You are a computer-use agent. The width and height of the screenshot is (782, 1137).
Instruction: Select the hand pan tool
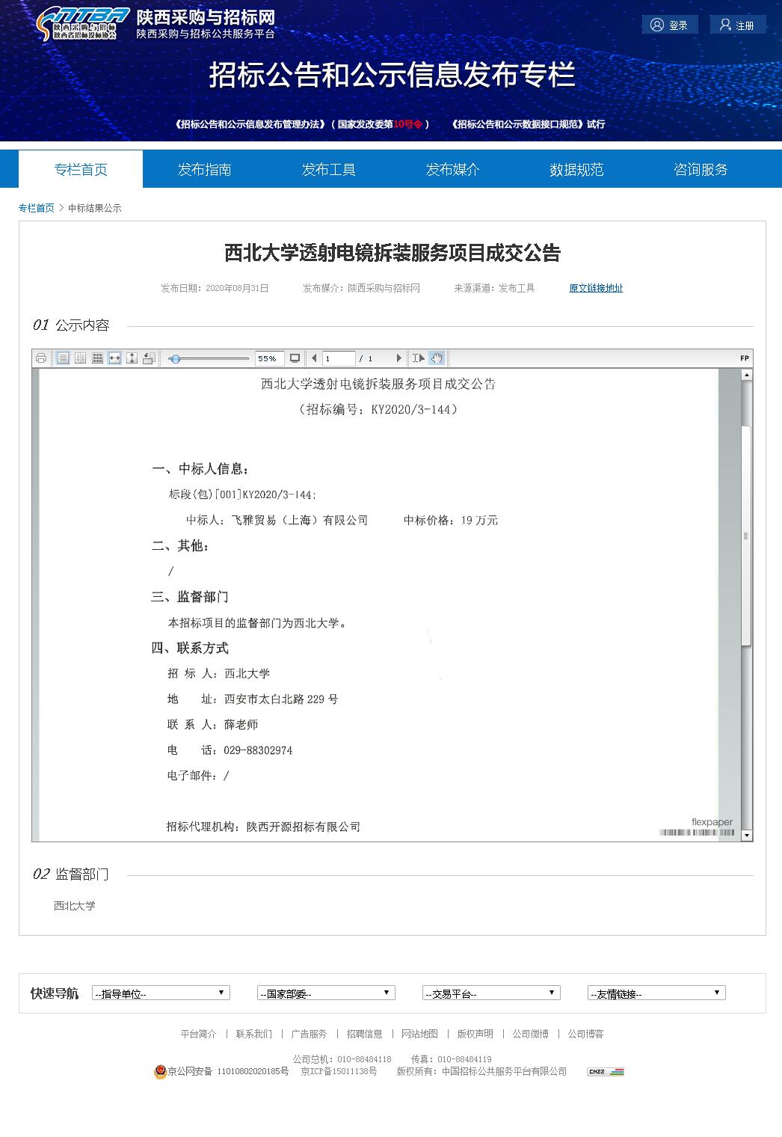click(437, 358)
